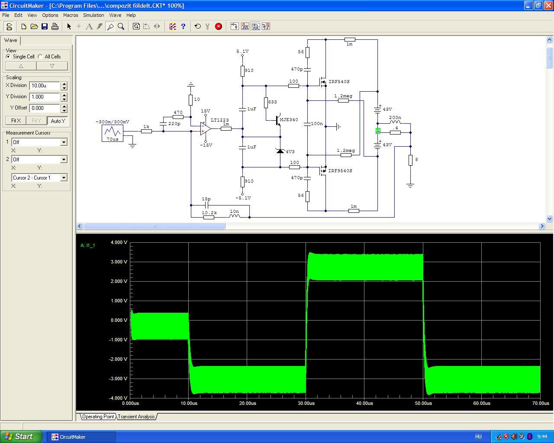The image size is (554, 443).
Task: Click the HU language indicator
Action: point(478,437)
